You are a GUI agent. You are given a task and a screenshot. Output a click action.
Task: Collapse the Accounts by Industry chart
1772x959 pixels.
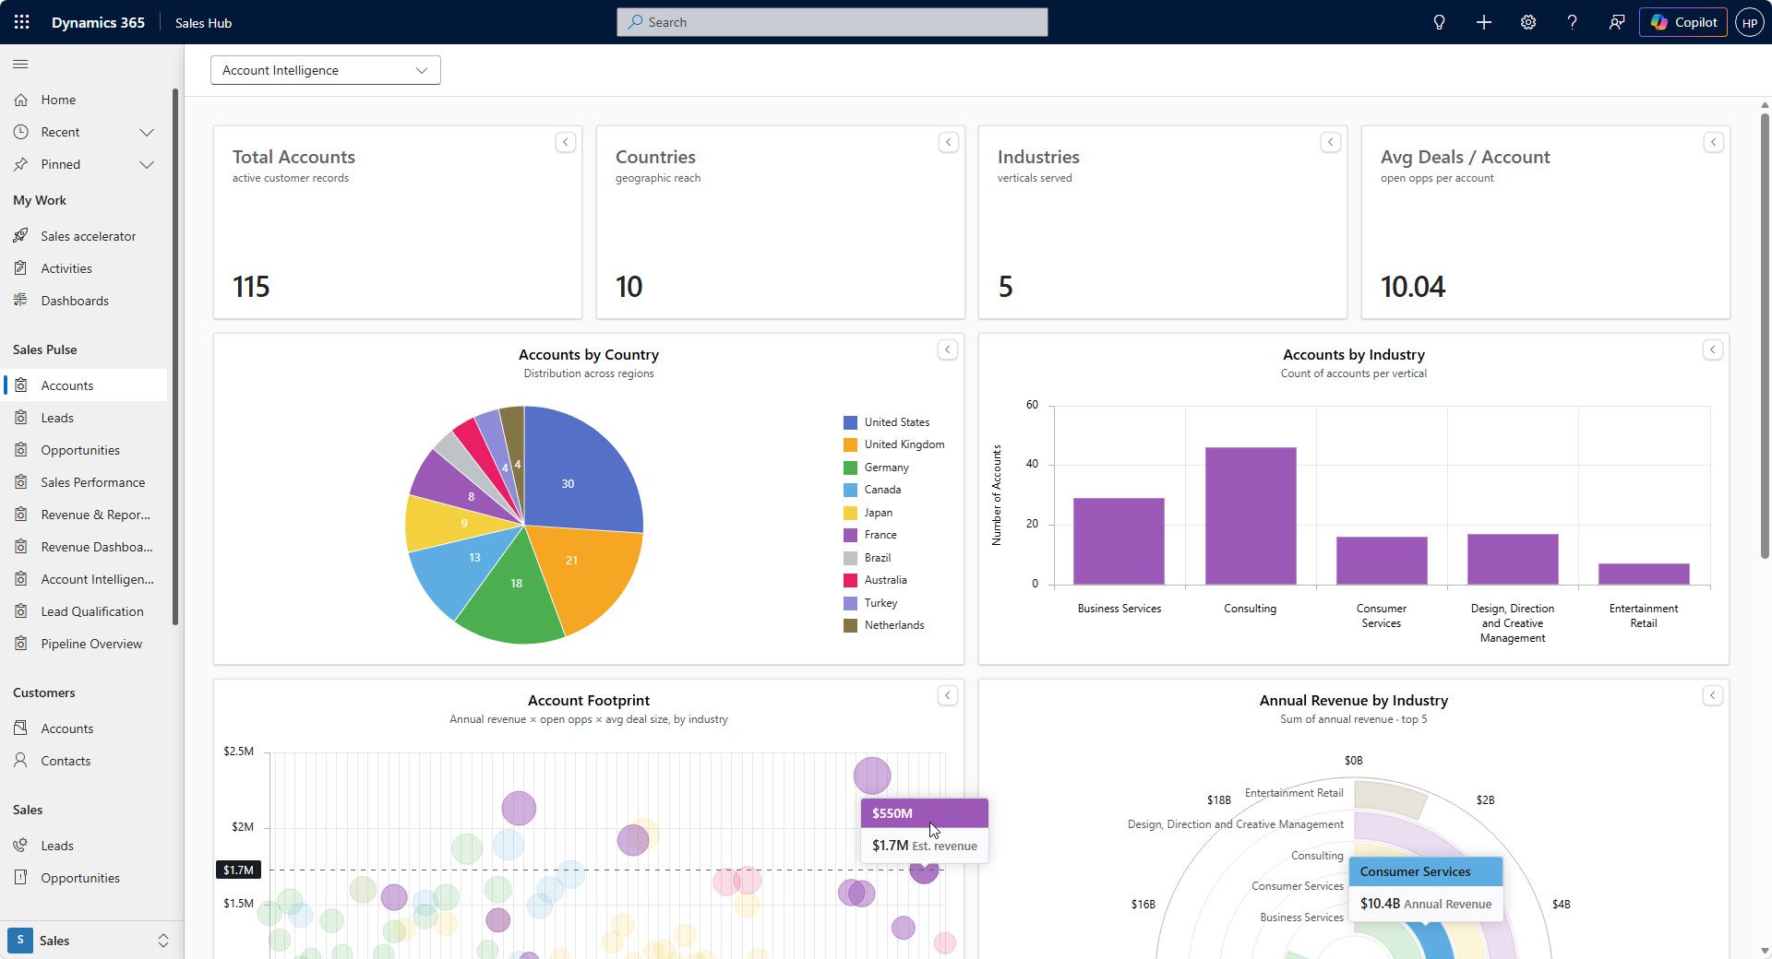[x=1713, y=349]
